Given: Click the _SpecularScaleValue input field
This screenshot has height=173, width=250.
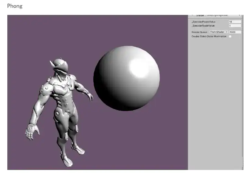Looking at the screenshot, I should pyautogui.click(x=235, y=26).
